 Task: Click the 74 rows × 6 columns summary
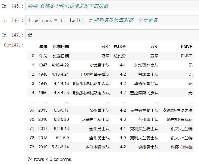49,159
